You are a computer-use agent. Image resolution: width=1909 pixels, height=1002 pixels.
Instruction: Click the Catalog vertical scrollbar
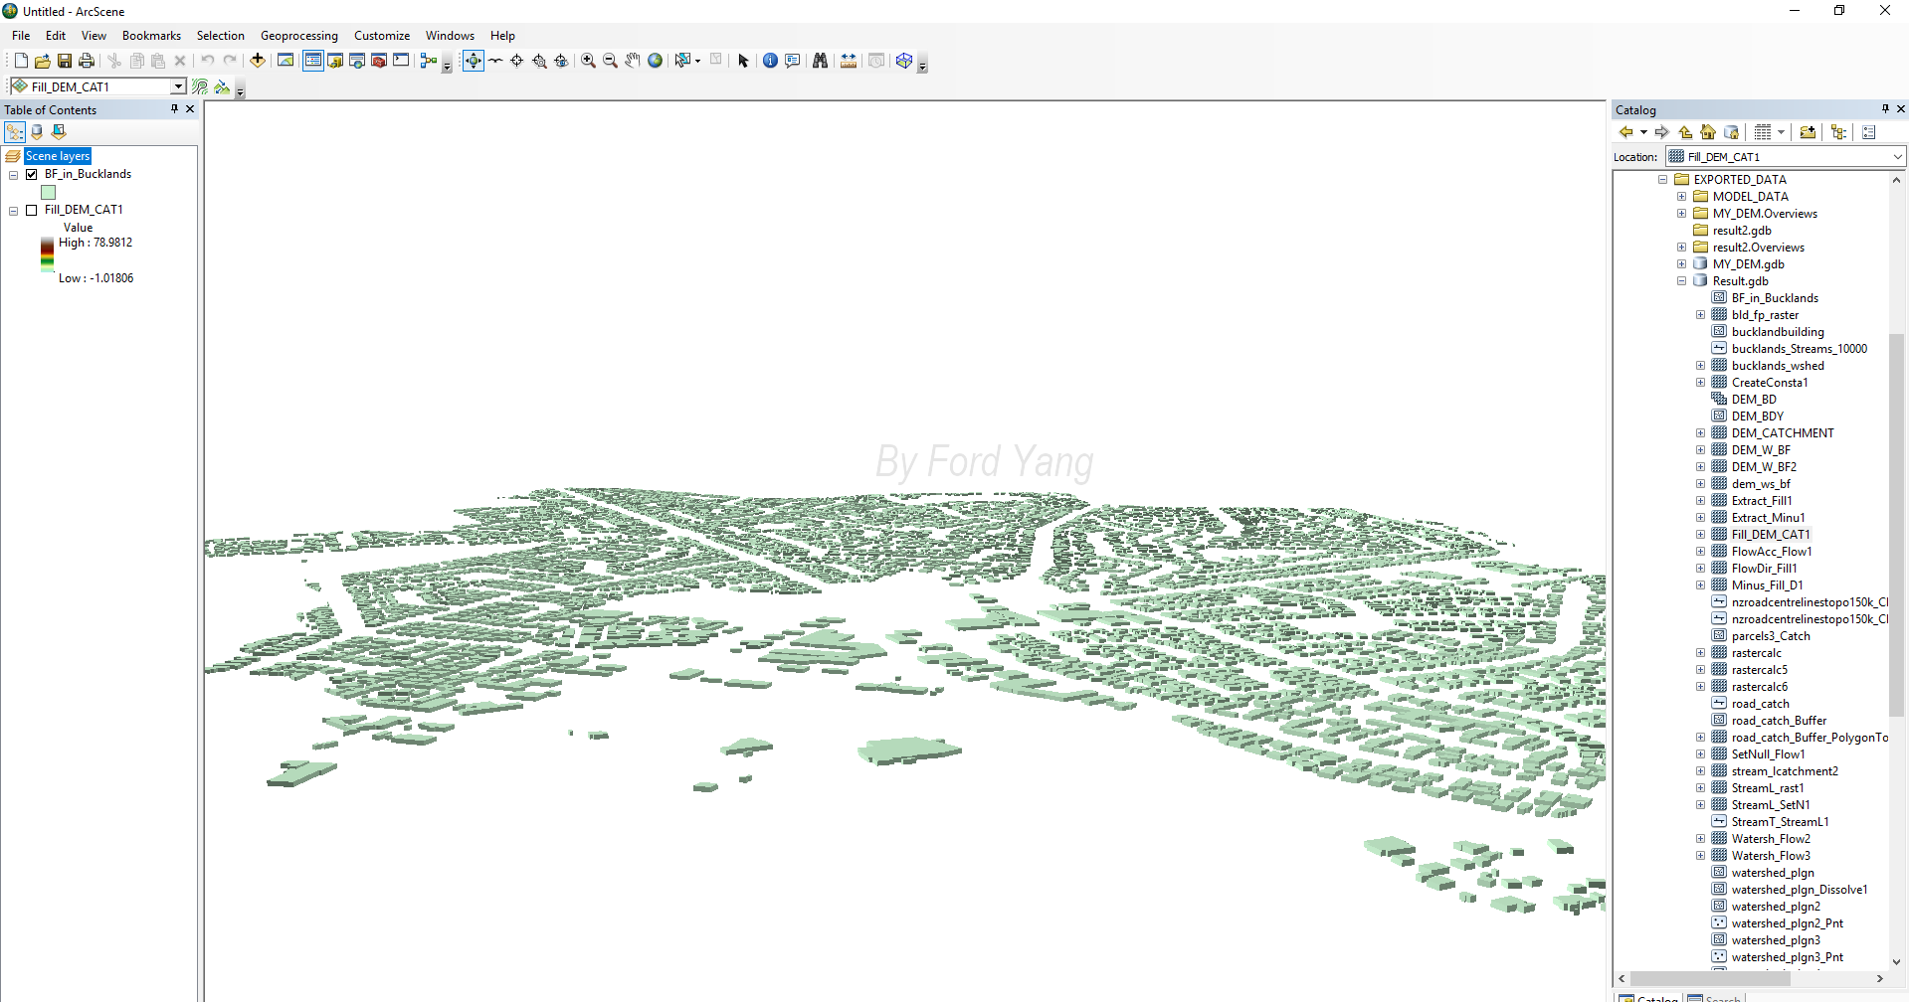[x=1896, y=527]
